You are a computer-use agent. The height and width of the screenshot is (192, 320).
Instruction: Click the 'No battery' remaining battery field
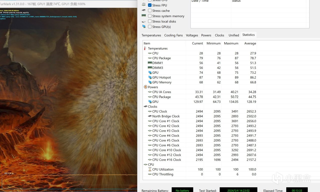pyautogui.click(x=182, y=191)
